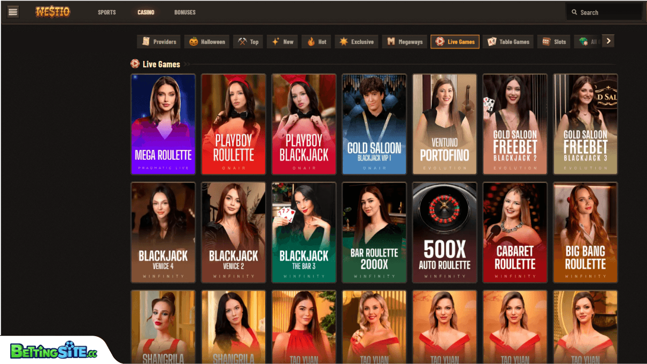Select the Exclusive category tab
The height and width of the screenshot is (364, 647).
tap(357, 42)
